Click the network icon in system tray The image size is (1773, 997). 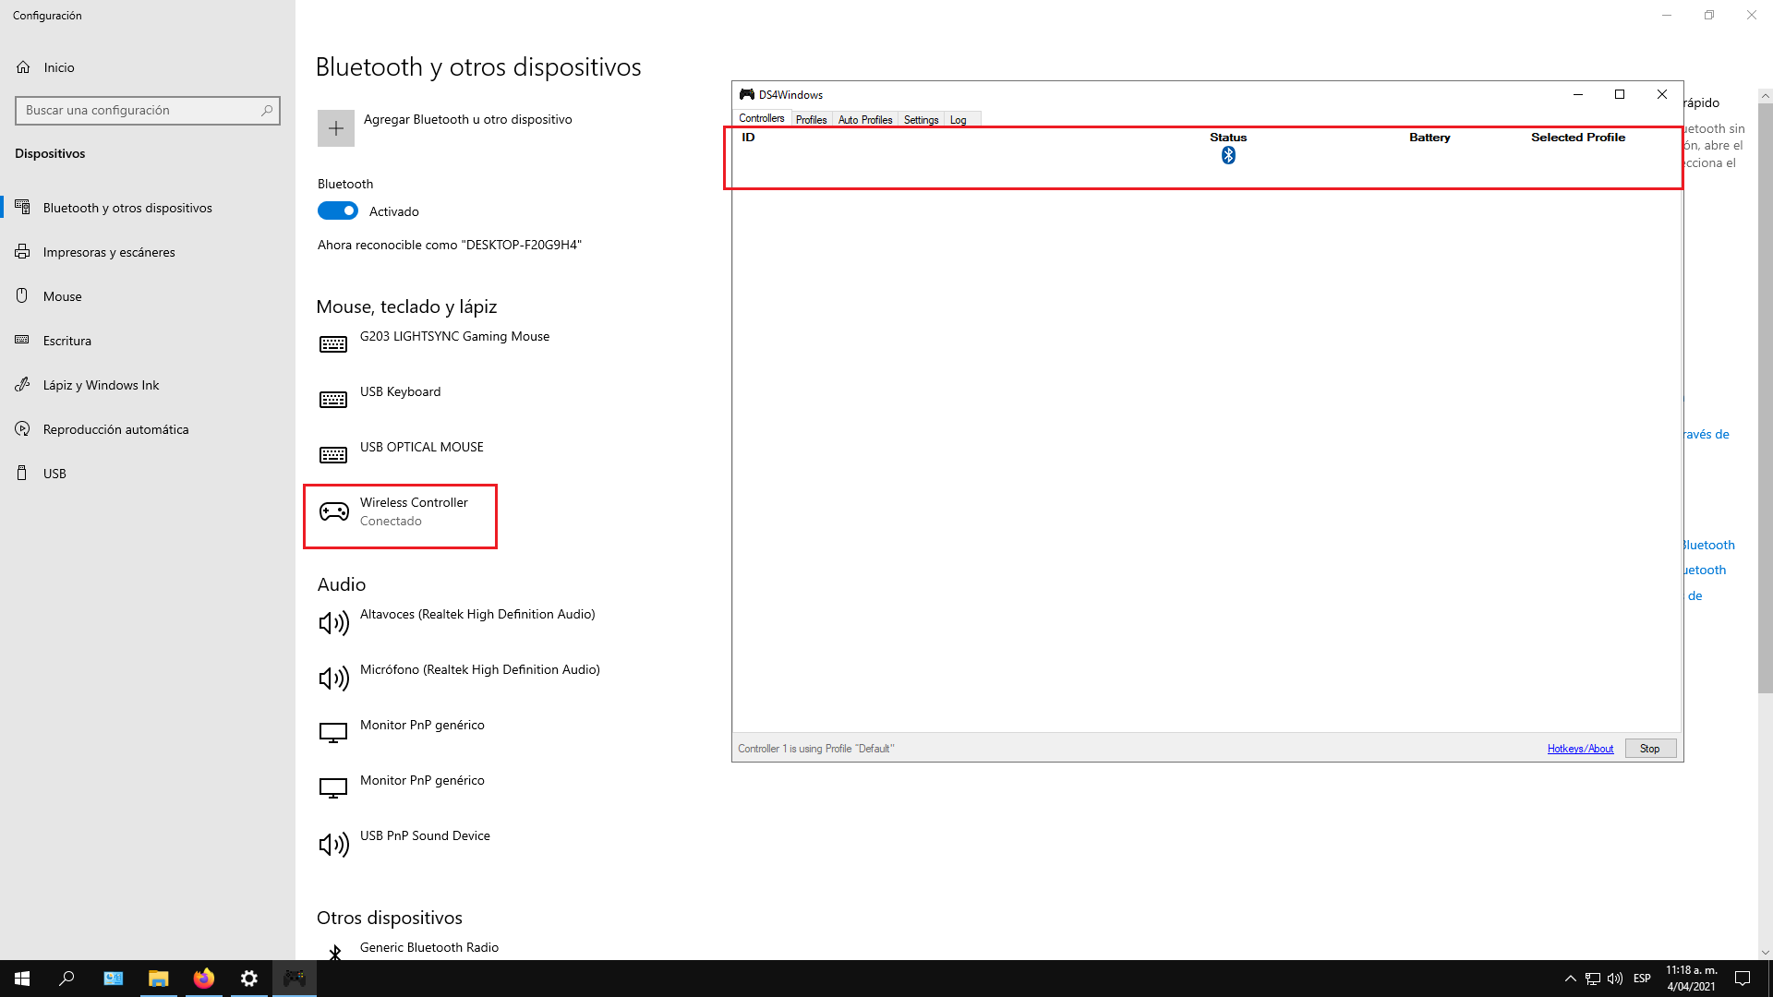coord(1593,979)
